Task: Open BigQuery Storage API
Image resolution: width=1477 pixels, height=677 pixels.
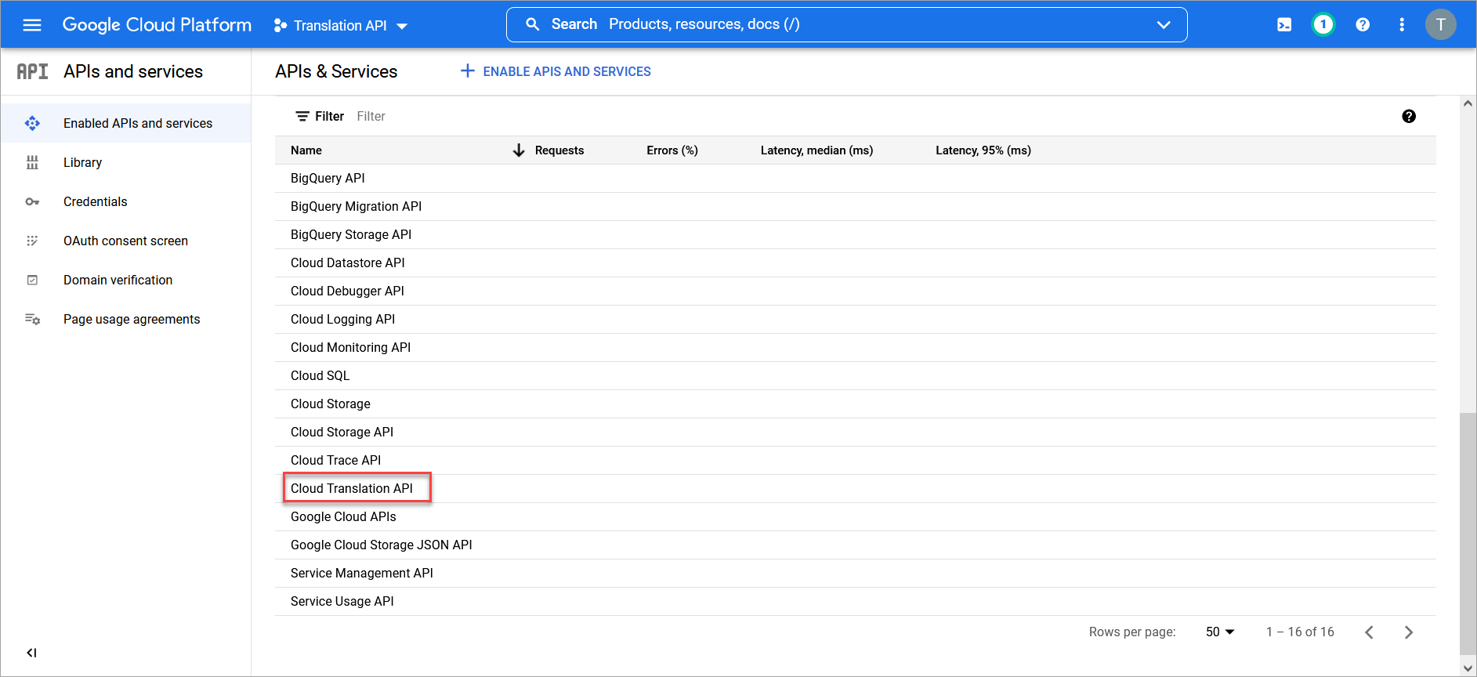Action: coord(351,234)
